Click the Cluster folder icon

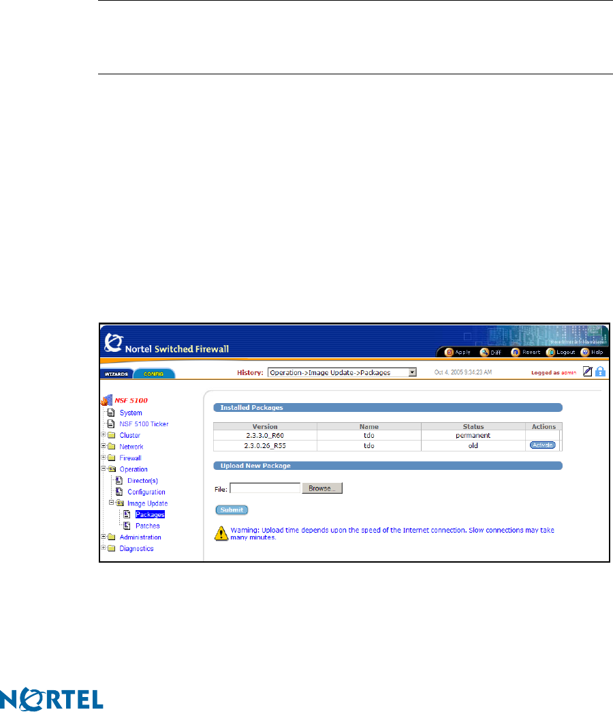point(112,435)
